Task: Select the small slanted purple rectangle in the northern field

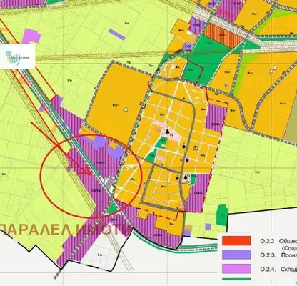Action: point(117,34)
